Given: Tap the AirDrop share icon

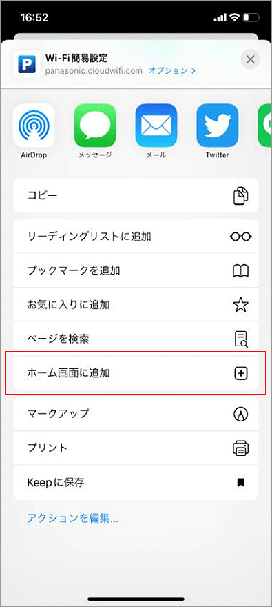Looking at the screenshot, I should (x=34, y=125).
